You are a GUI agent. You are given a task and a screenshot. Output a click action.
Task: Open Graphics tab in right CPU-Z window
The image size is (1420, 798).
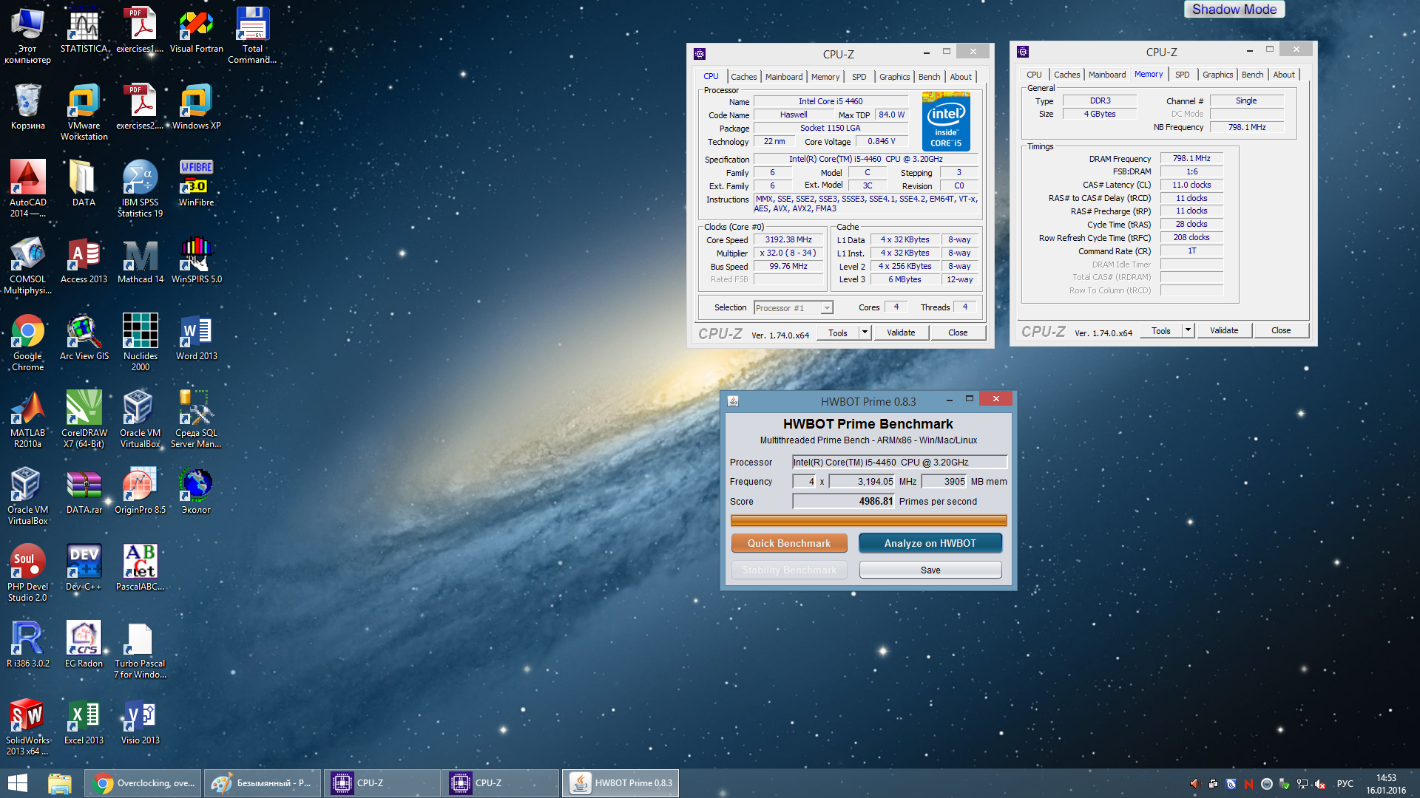(x=1217, y=75)
